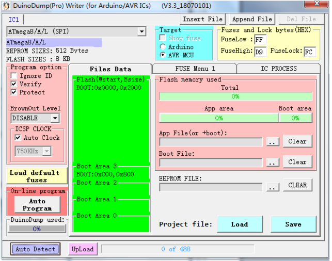Click the BOOT:0x0000,0x2000 flash text
332x261 pixels.
(108, 88)
